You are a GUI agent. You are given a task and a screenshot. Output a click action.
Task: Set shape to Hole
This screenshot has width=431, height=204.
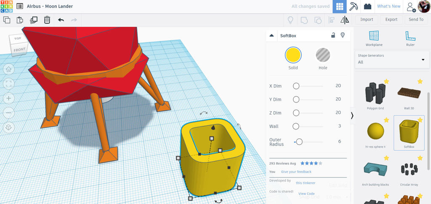(323, 55)
